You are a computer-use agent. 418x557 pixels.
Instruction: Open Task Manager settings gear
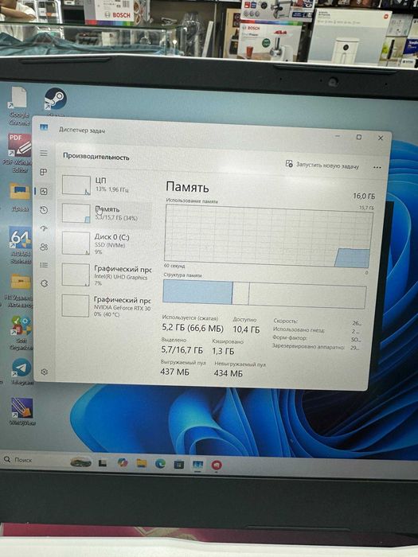tap(45, 372)
